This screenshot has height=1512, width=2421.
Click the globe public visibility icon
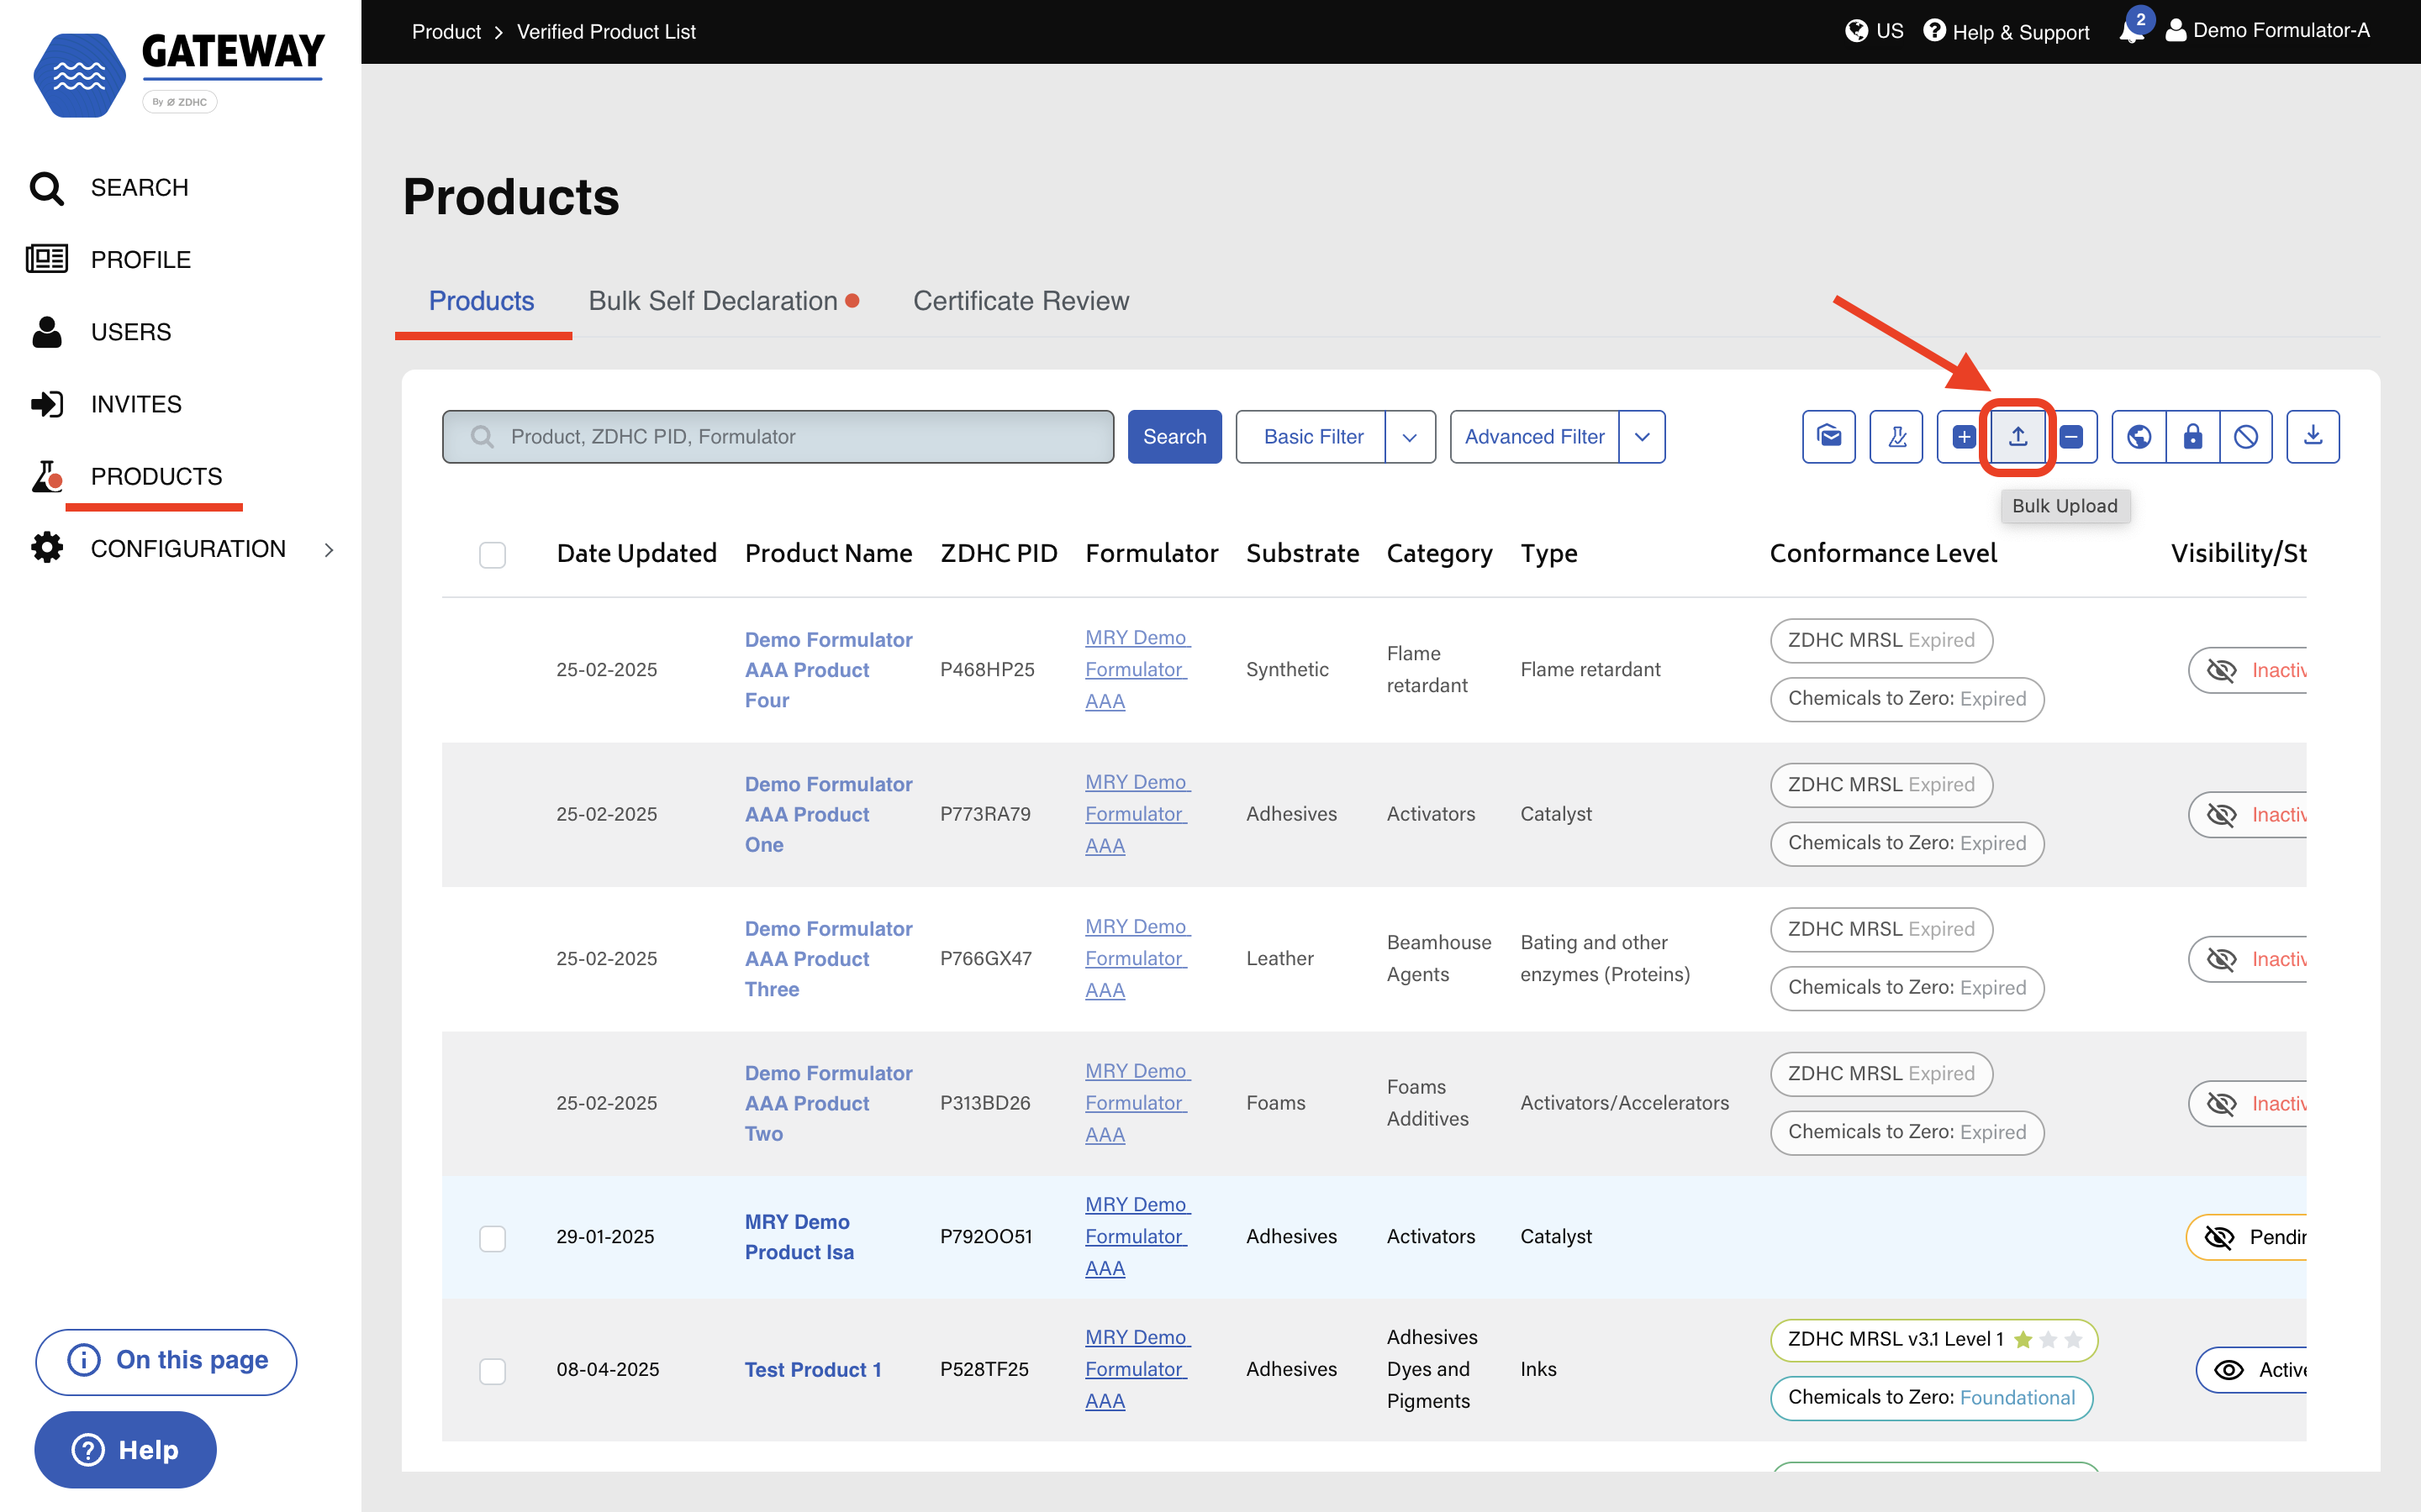click(x=2139, y=437)
